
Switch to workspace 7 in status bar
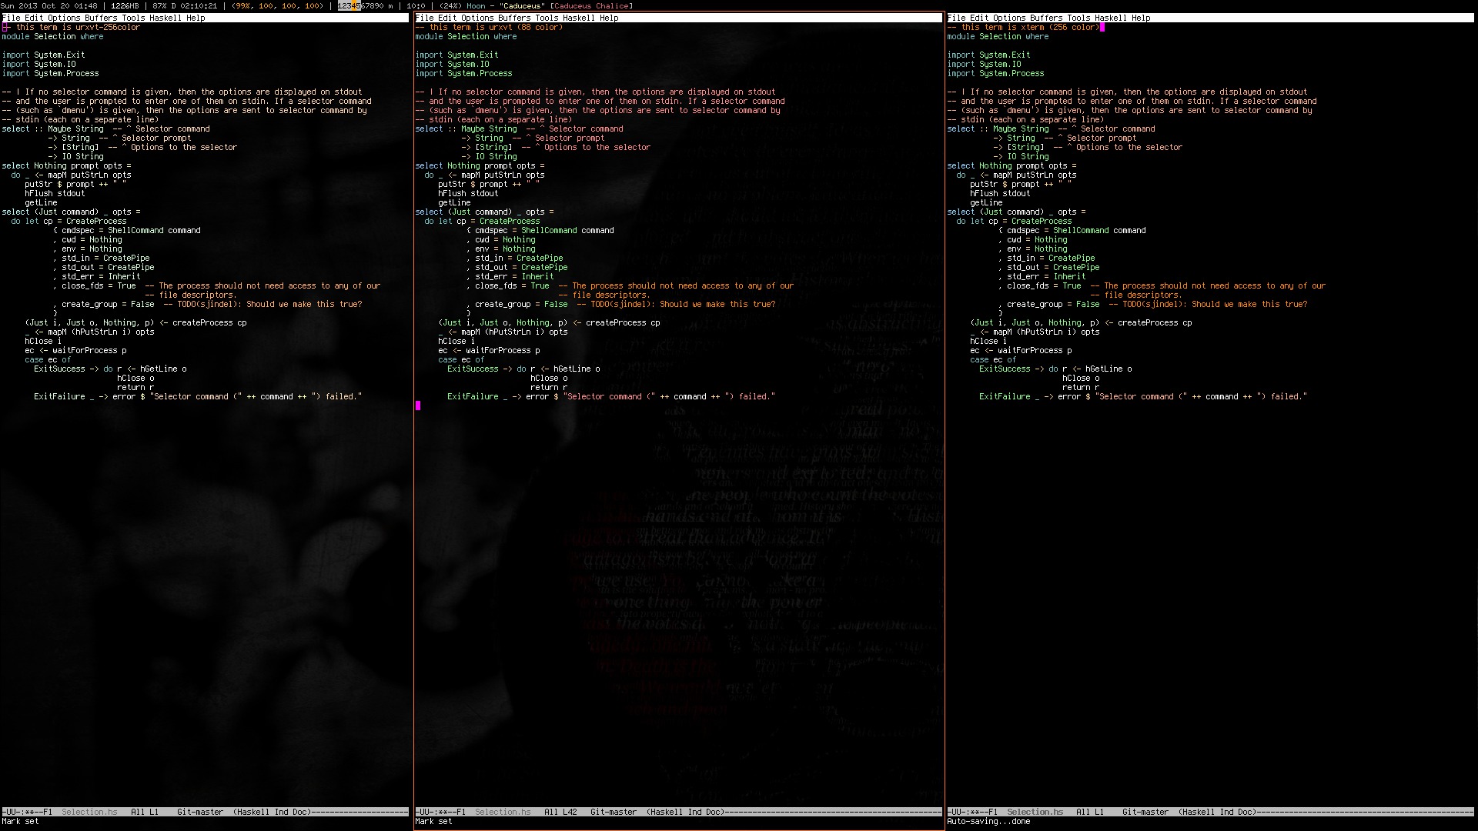click(368, 5)
